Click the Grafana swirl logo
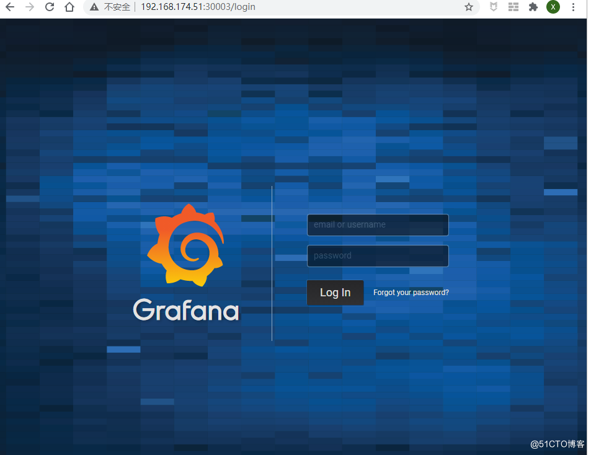 point(185,245)
